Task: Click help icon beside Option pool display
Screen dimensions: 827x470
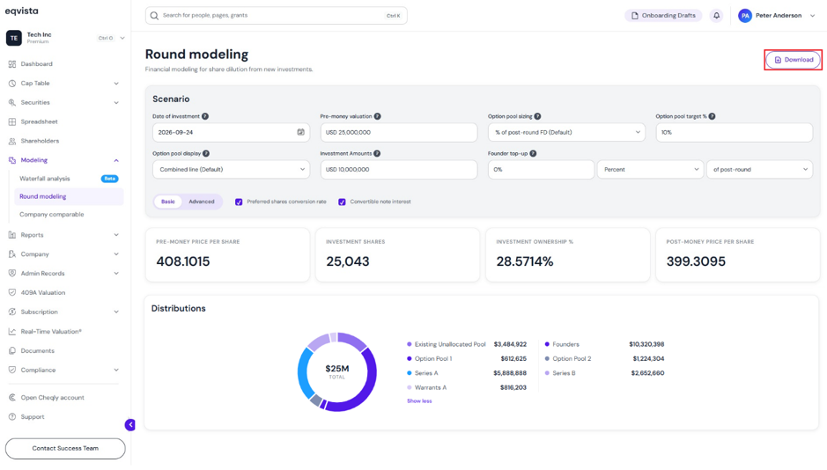Action: coord(206,153)
